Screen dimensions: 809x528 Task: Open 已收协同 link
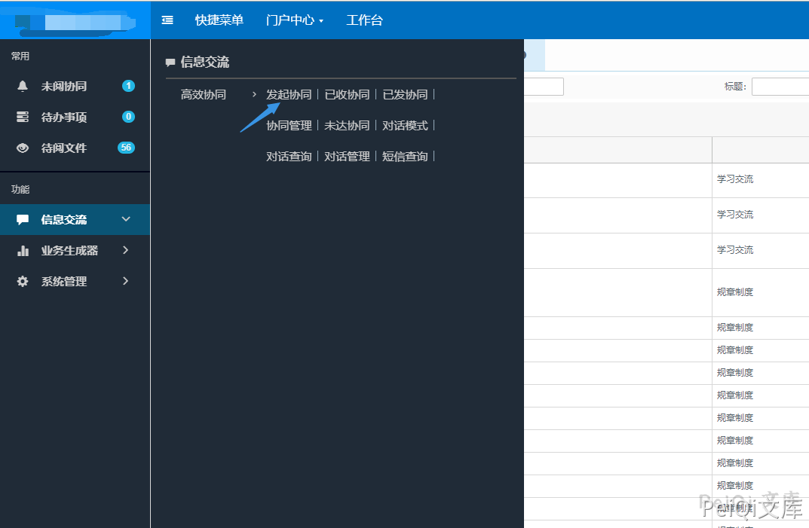tap(347, 95)
